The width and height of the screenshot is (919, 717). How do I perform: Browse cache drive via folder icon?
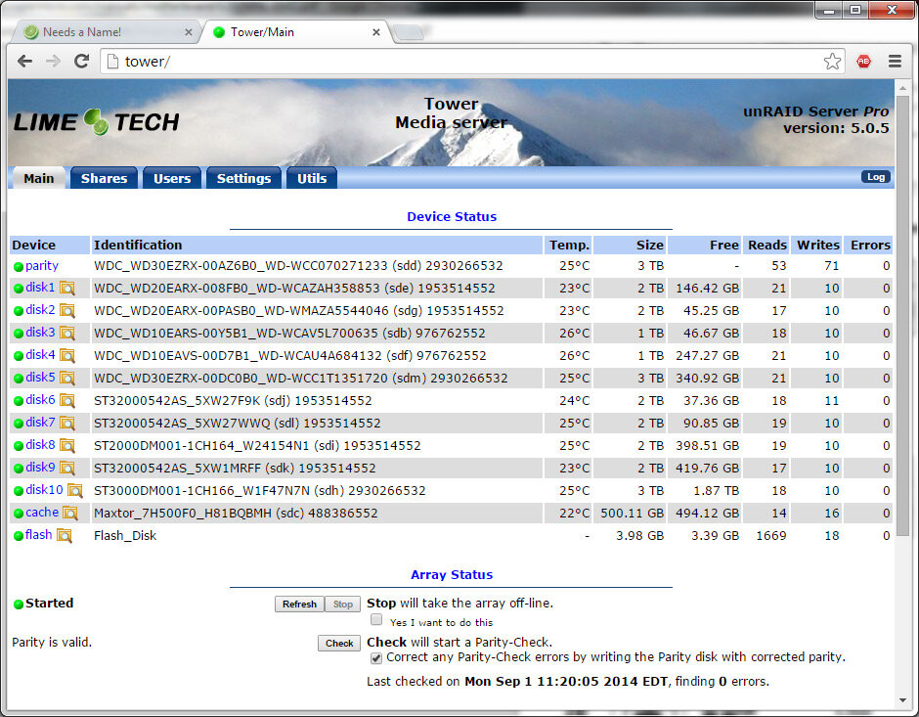(x=70, y=513)
